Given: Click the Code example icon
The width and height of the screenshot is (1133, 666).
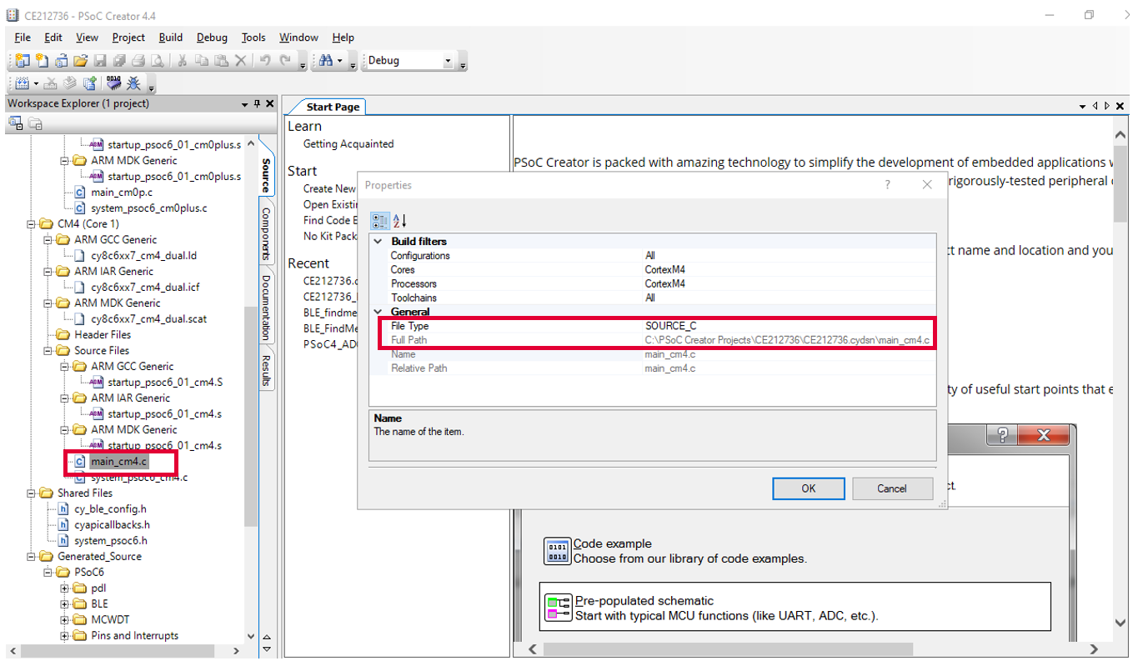Looking at the screenshot, I should pyautogui.click(x=557, y=551).
